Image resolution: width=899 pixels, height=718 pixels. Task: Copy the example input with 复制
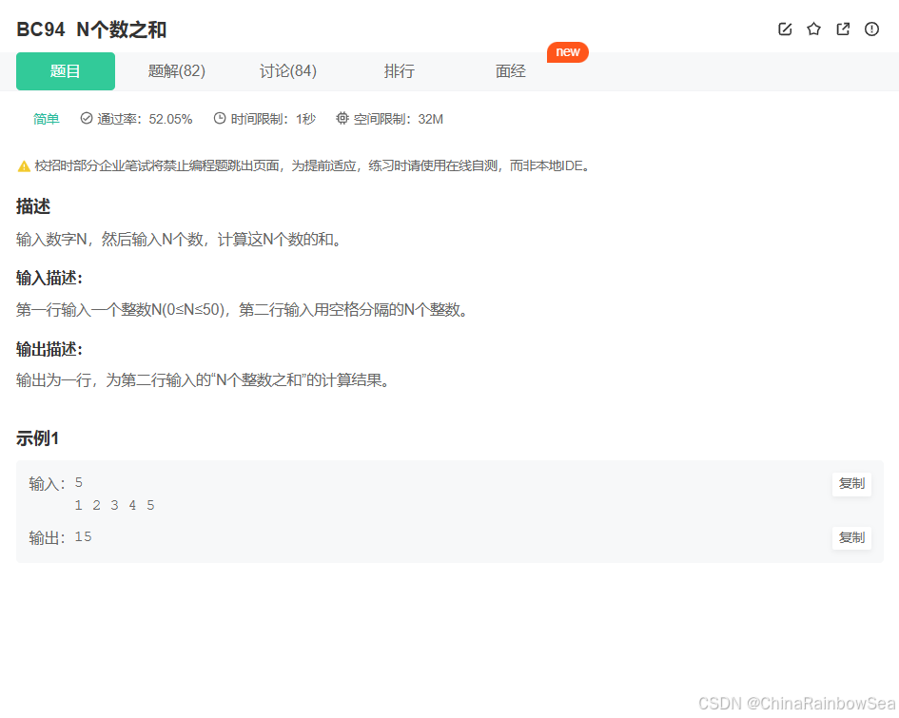851,484
